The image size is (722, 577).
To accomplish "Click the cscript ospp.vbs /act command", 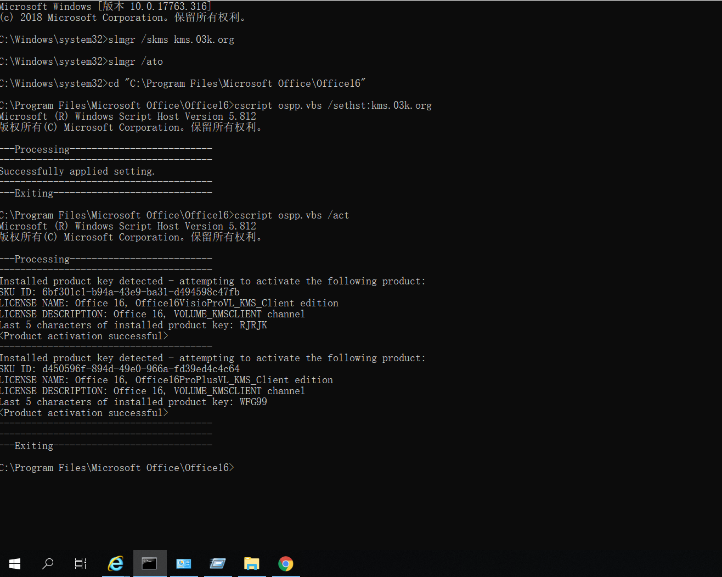I will 174,215.
